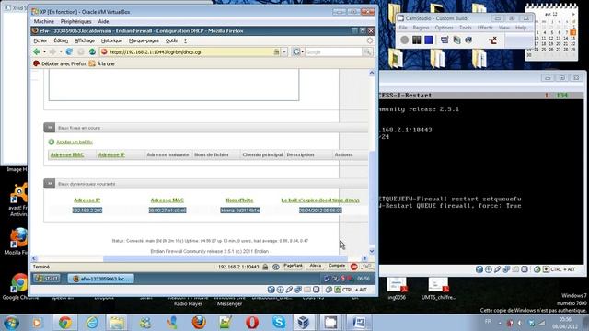The height and width of the screenshot is (331, 589).
Task: Sort fixed leases by Adresse IP
Action: 111,154
